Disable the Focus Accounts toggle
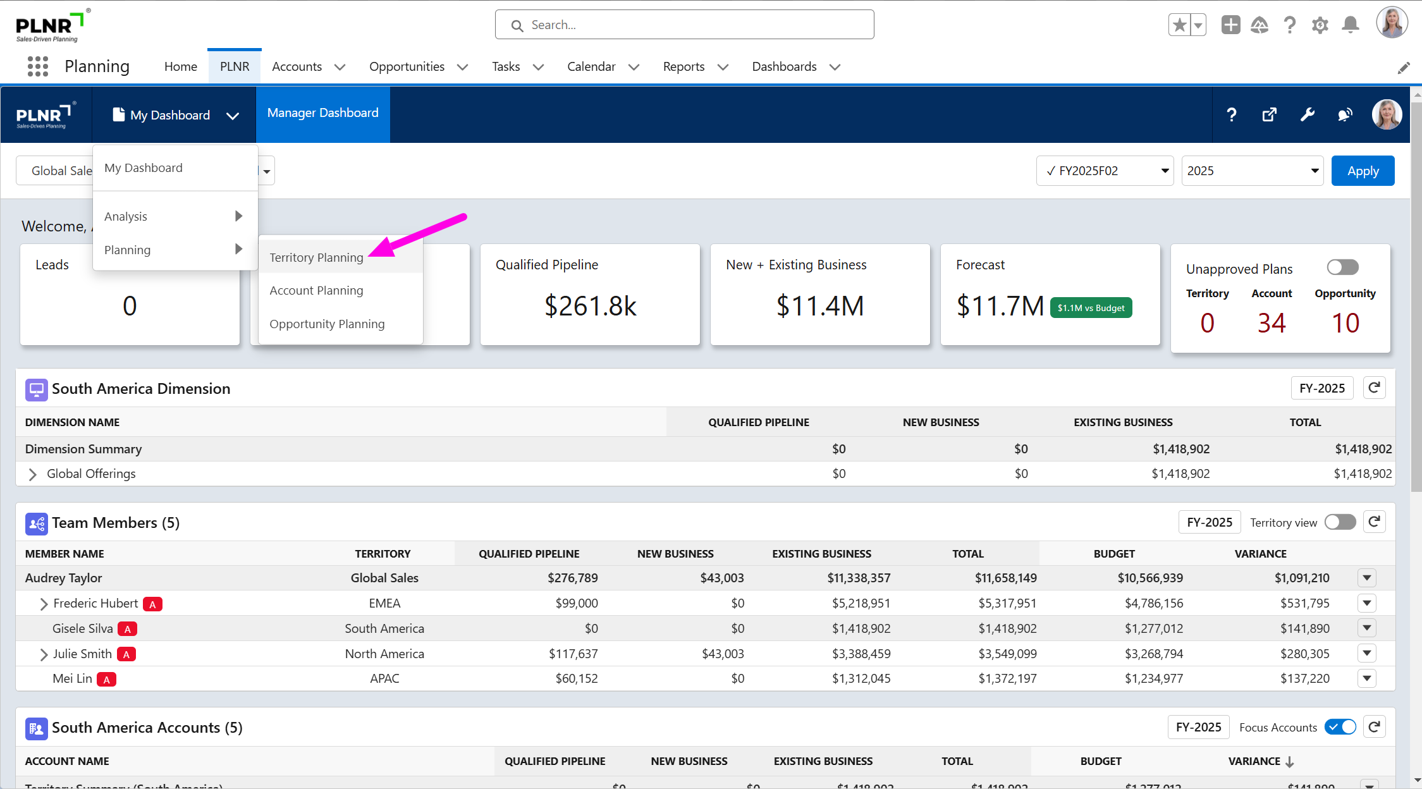Viewport: 1422px width, 789px height. 1340,727
